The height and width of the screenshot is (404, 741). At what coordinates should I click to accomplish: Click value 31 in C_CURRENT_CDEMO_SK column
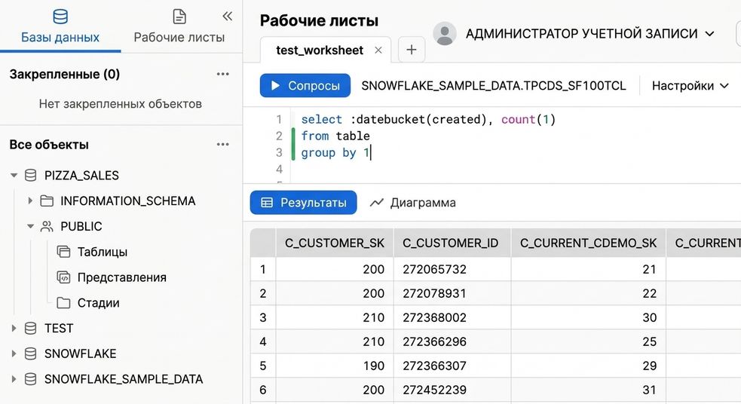[x=649, y=390]
